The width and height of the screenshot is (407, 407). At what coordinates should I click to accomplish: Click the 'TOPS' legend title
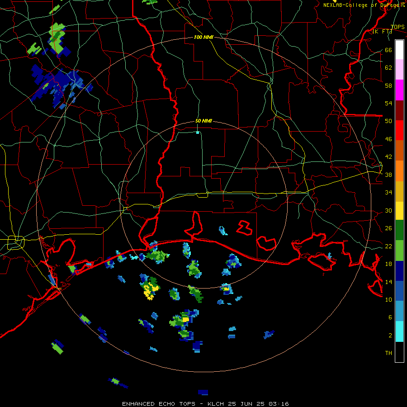[x=398, y=27]
